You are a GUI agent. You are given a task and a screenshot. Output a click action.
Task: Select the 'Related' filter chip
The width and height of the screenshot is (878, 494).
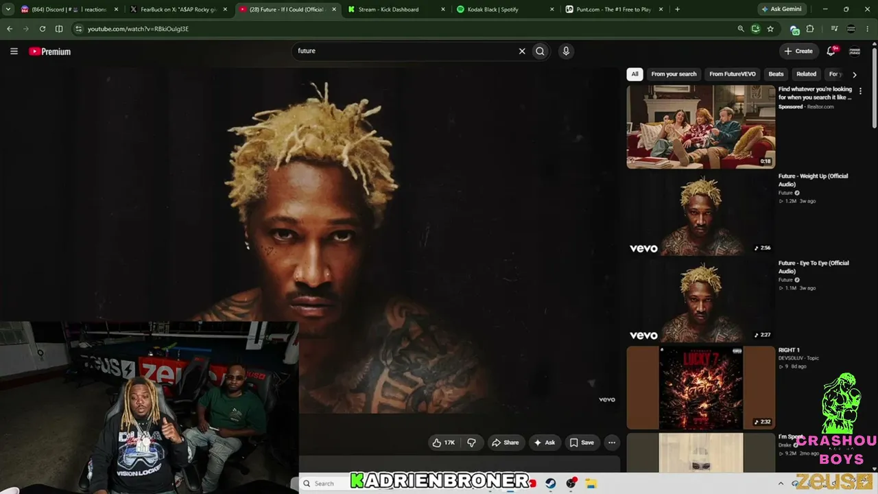tap(806, 74)
